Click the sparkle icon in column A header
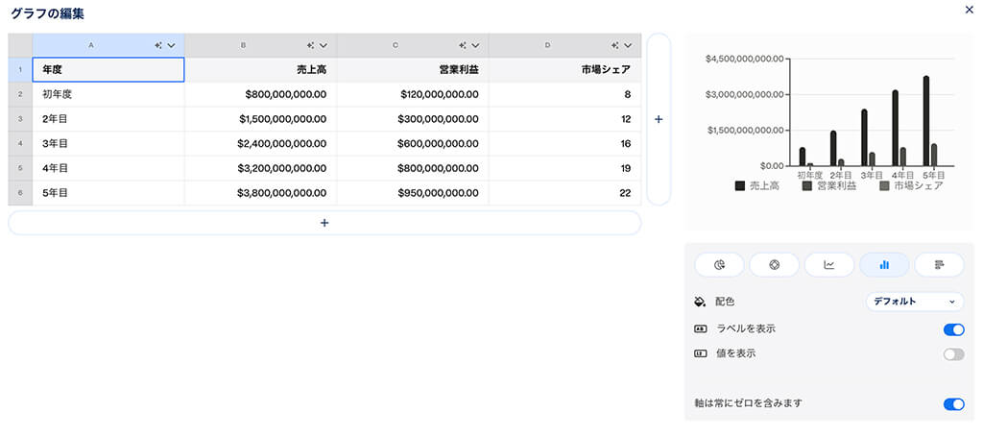 click(x=158, y=45)
